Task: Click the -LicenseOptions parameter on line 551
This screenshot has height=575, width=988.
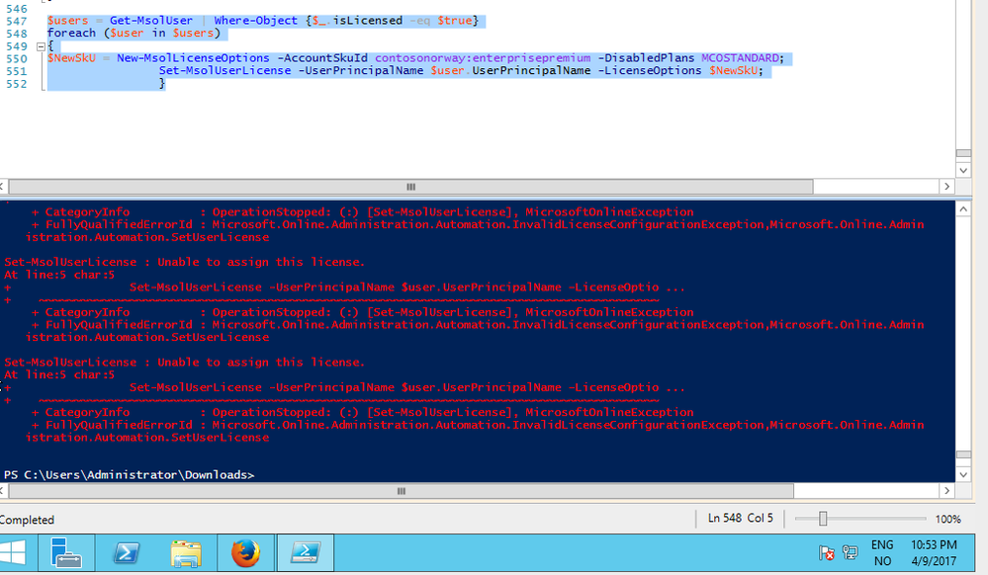Action: [650, 70]
